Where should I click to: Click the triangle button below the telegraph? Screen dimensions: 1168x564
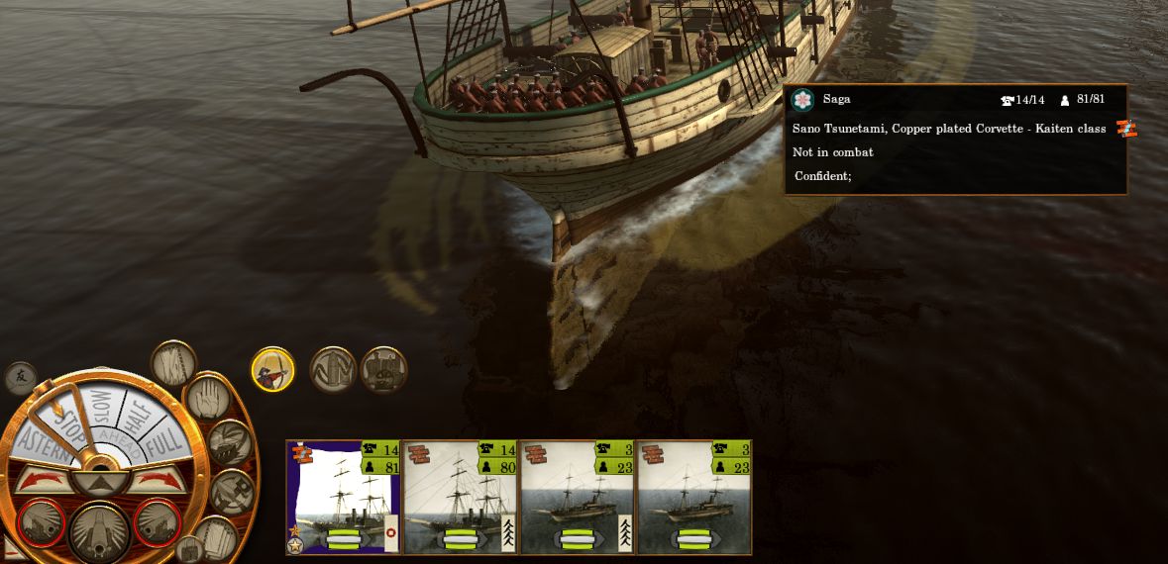point(101,484)
